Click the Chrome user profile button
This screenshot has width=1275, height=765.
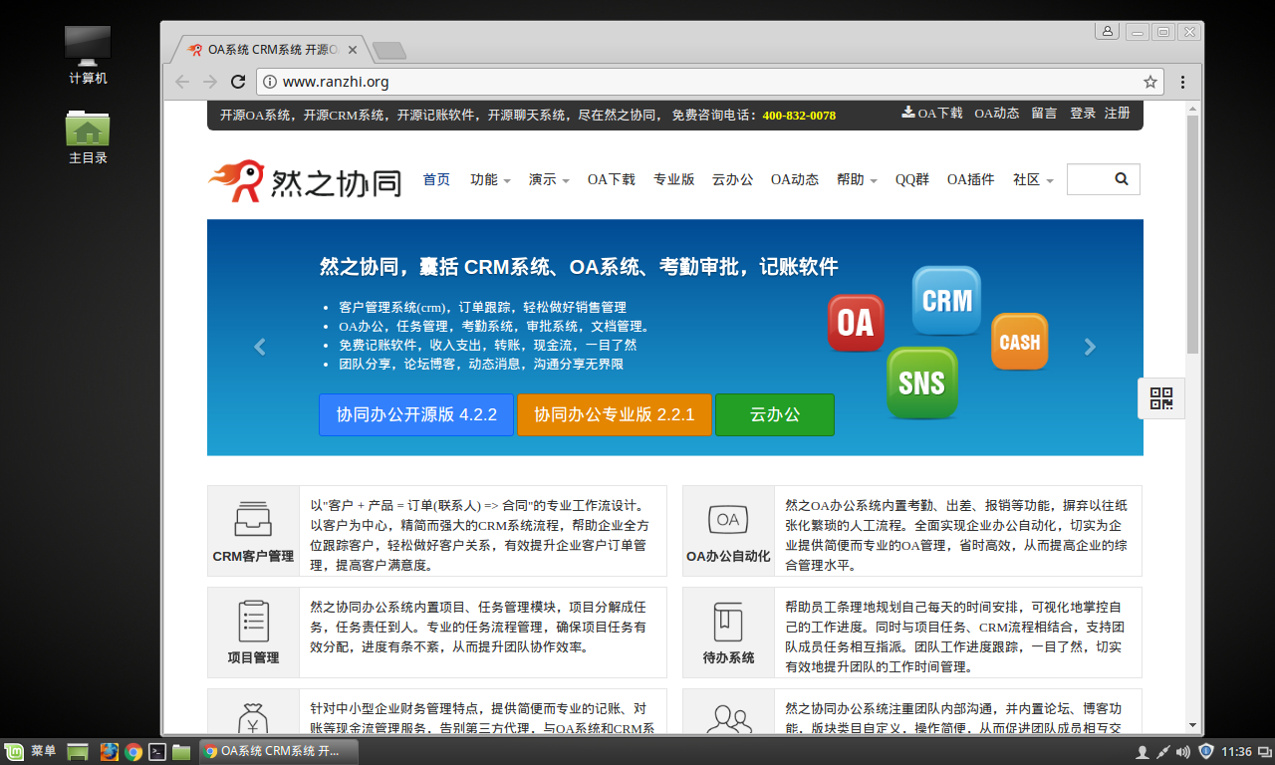(1107, 32)
